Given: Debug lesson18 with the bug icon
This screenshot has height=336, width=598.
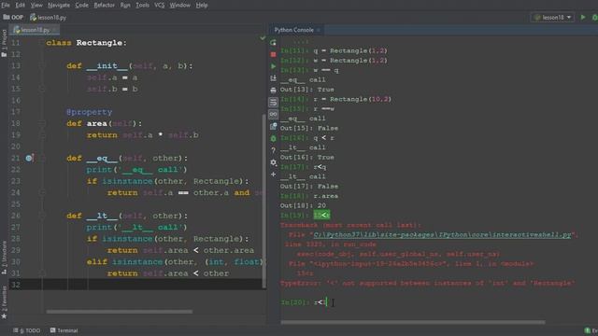Looking at the screenshot, I should pyautogui.click(x=594, y=17).
